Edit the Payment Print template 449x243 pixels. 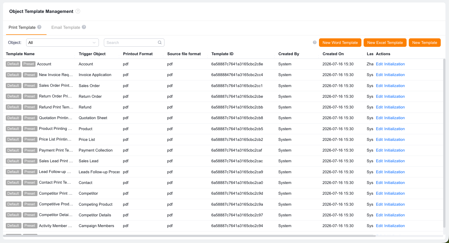click(x=379, y=150)
